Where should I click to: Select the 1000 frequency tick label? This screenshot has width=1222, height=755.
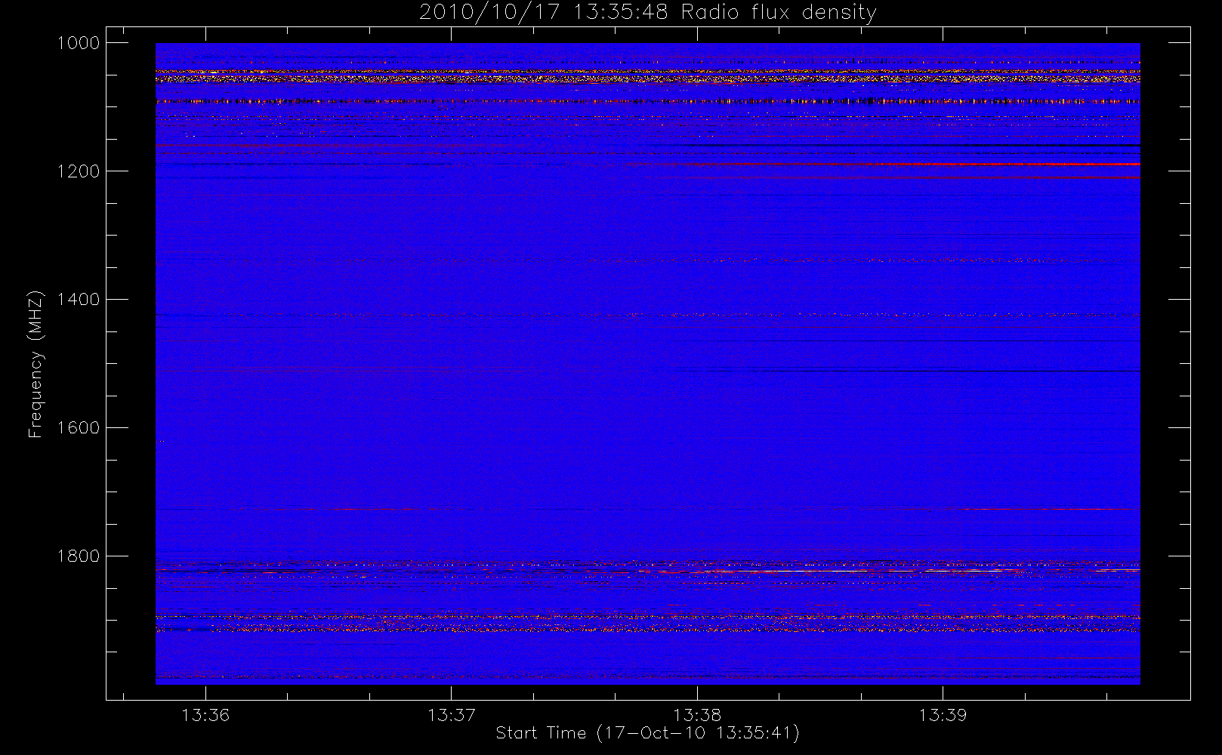pyautogui.click(x=79, y=43)
